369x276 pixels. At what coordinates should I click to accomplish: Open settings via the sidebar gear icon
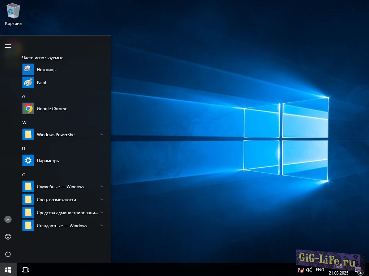[8, 237]
